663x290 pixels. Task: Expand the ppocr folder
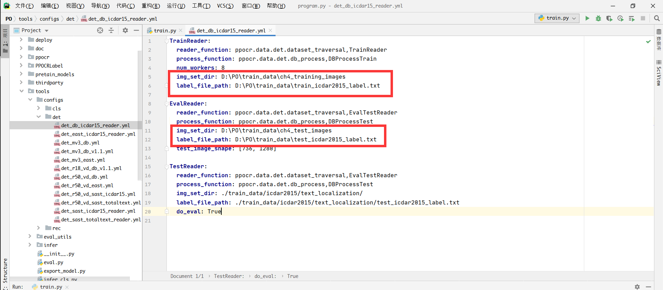click(21, 57)
